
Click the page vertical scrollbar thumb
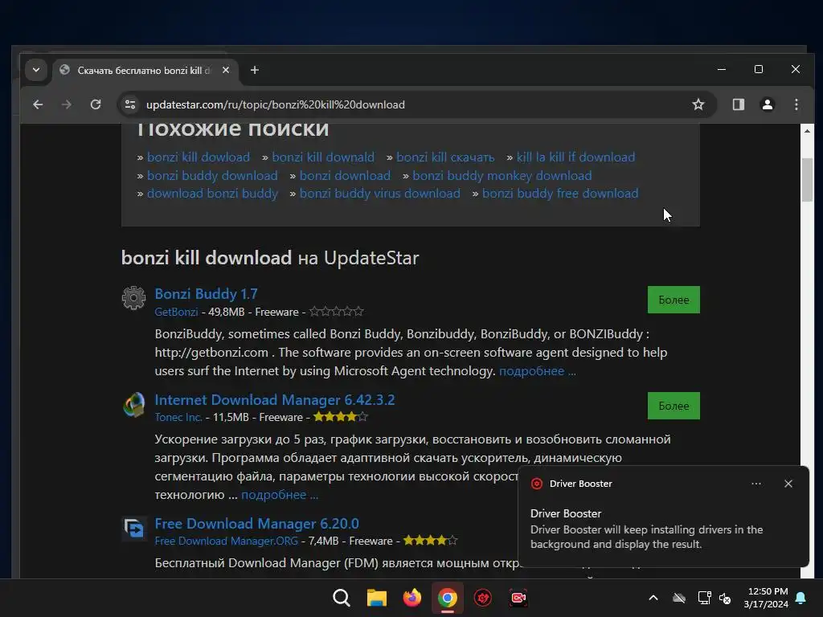pyautogui.click(x=807, y=179)
